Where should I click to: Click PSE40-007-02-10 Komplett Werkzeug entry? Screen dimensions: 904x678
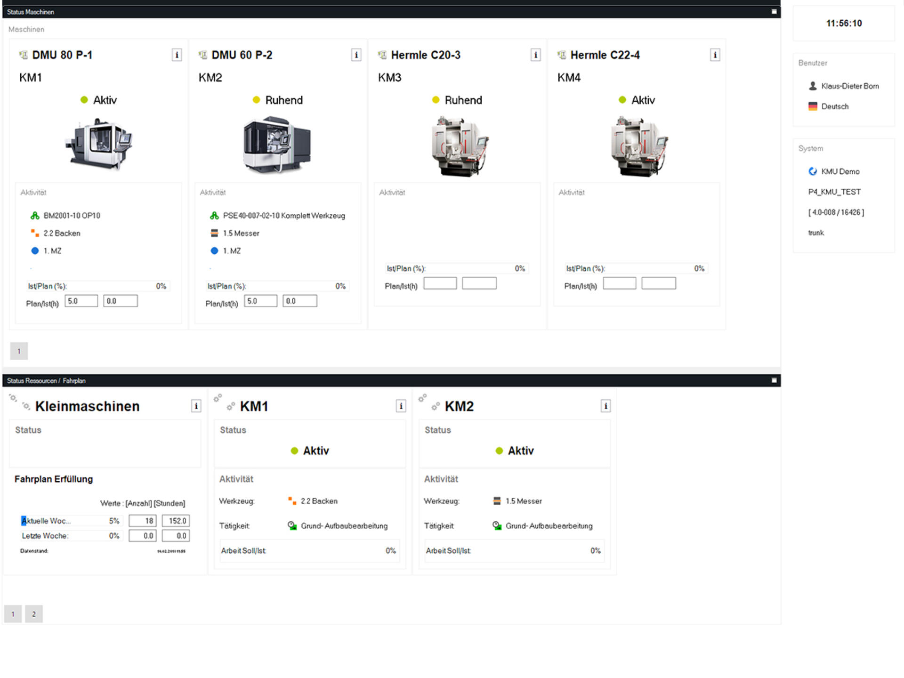(x=283, y=216)
